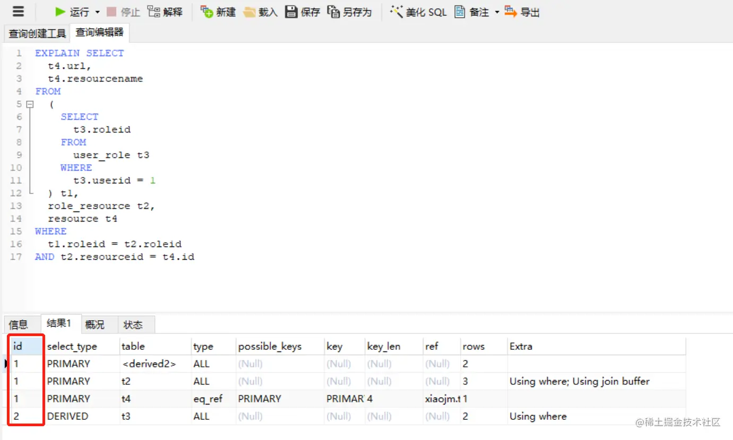Screen dimensions: 733x440
Task: Click line number 17 in the gutter
Action: [16, 257]
